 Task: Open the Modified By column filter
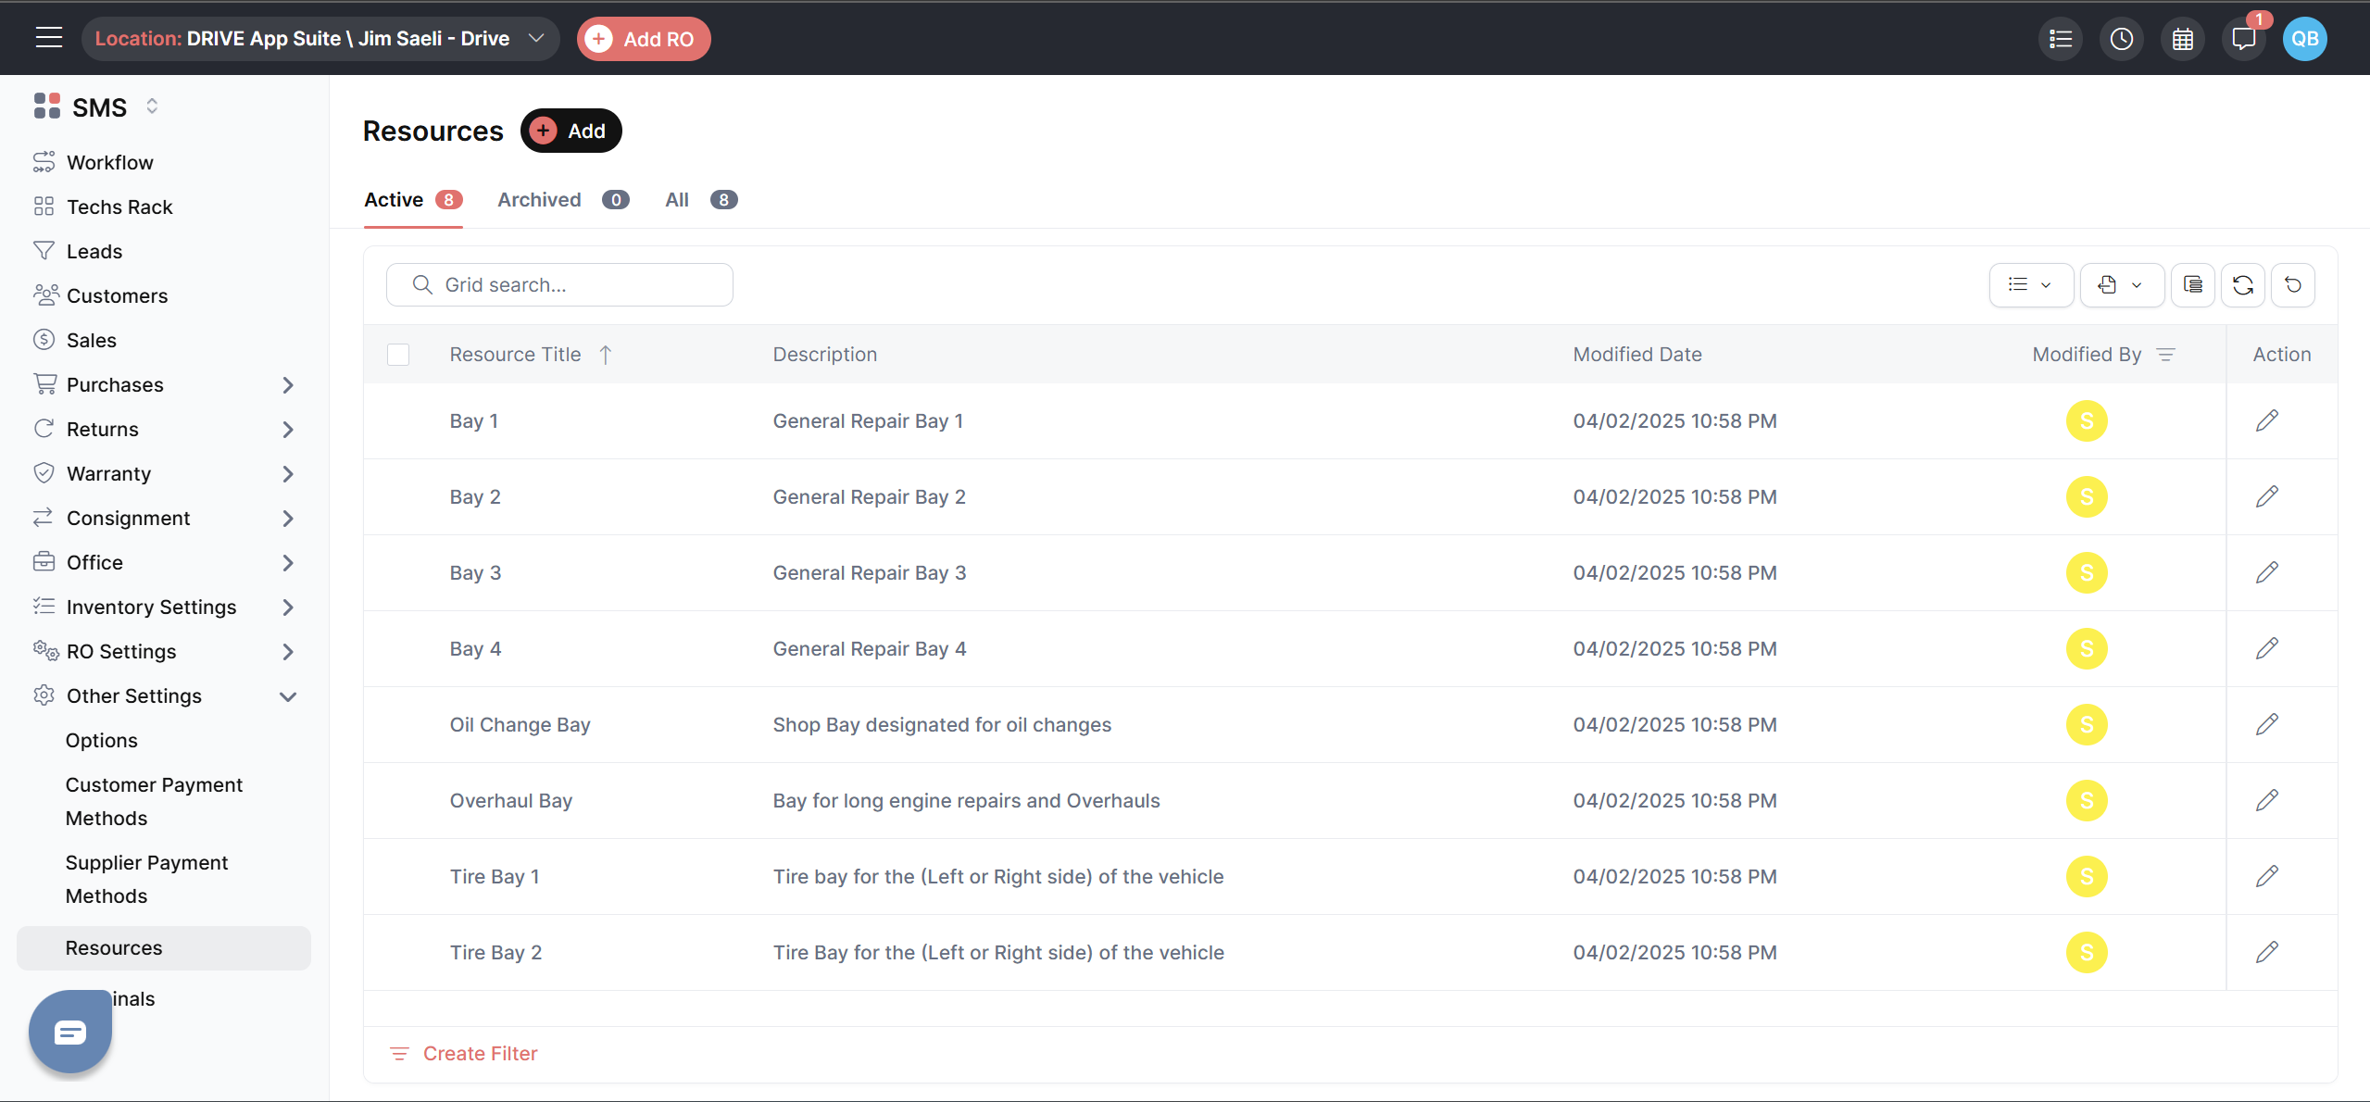(x=2165, y=355)
